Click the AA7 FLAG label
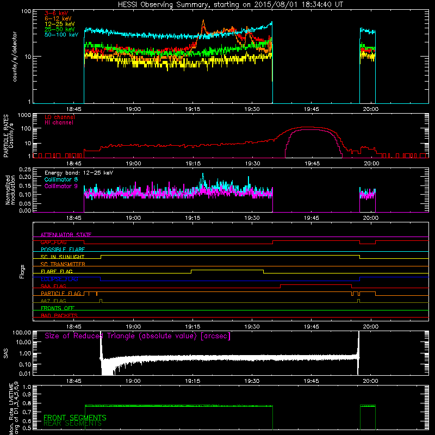 [53, 301]
